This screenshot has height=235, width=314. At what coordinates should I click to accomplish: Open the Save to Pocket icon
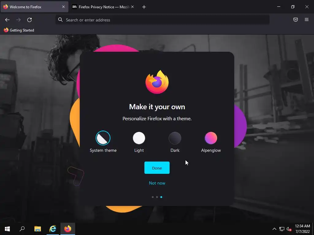(x=295, y=20)
